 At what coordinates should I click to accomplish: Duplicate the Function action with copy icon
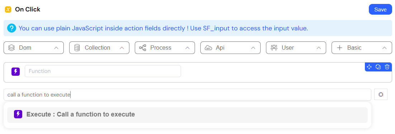[x=378, y=67]
